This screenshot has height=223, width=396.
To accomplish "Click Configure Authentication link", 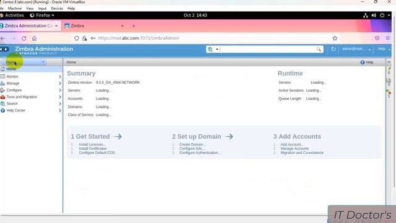I will coord(200,153).
